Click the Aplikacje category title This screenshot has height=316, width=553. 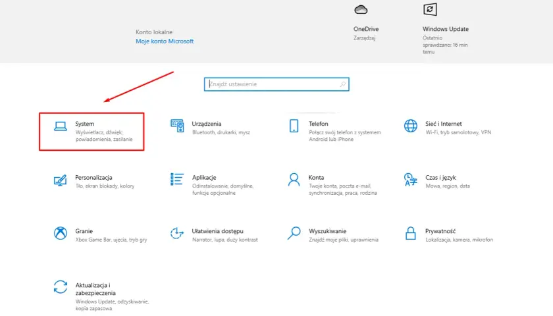pyautogui.click(x=204, y=177)
